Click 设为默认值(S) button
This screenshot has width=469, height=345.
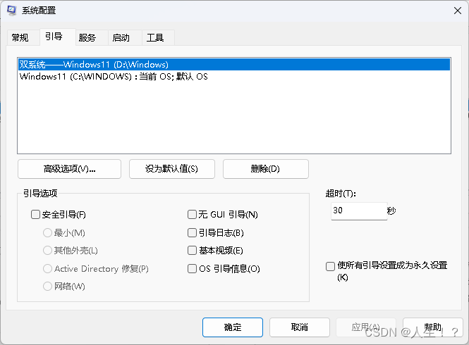click(171, 169)
